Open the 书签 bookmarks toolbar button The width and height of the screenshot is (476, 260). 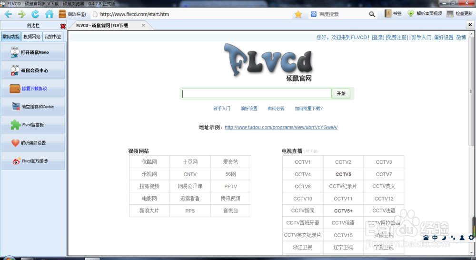pyautogui.click(x=393, y=13)
